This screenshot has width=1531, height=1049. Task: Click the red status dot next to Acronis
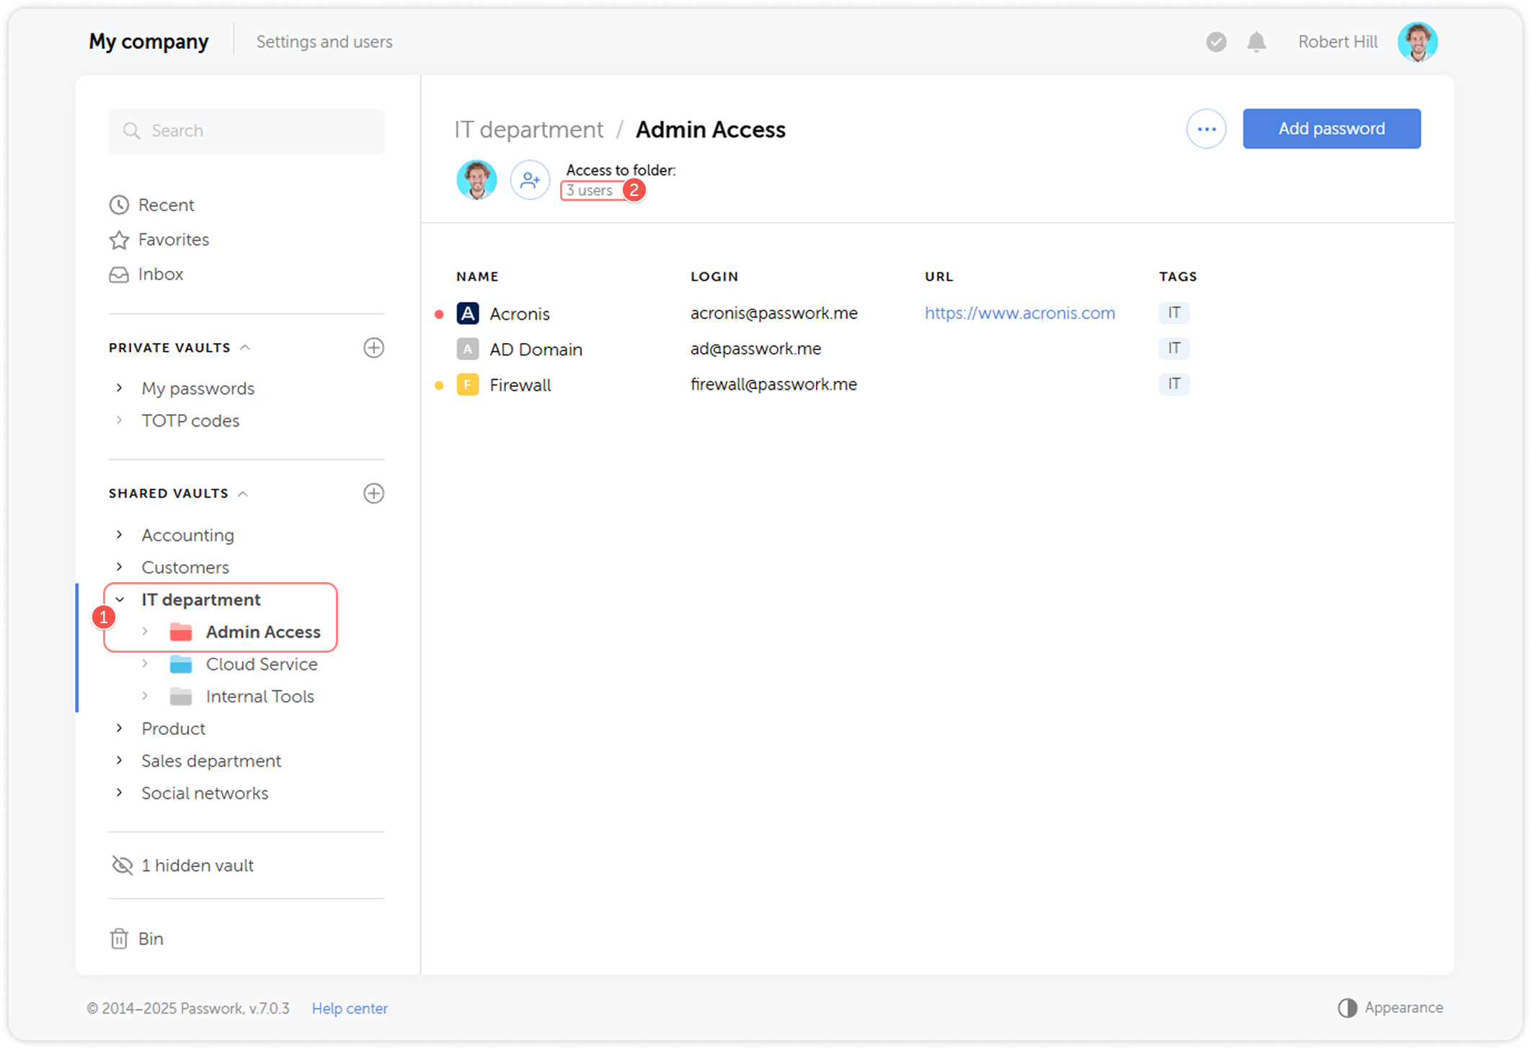(440, 313)
